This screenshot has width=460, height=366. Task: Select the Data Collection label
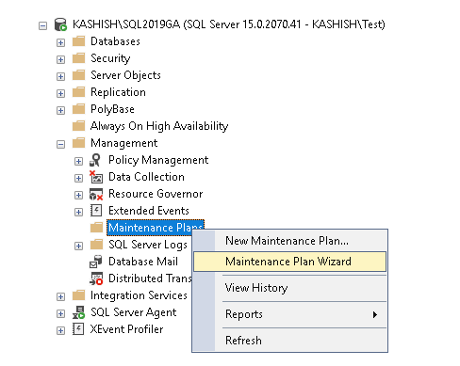(x=146, y=177)
